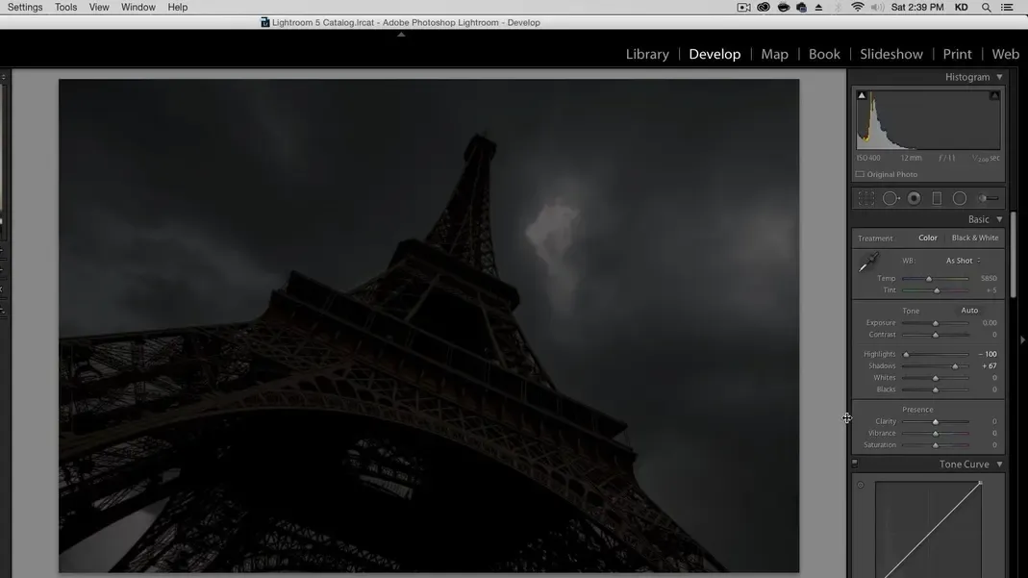Screen dimensions: 1028x578
Task: Pick the White Balance eyedropper
Action: 868,262
